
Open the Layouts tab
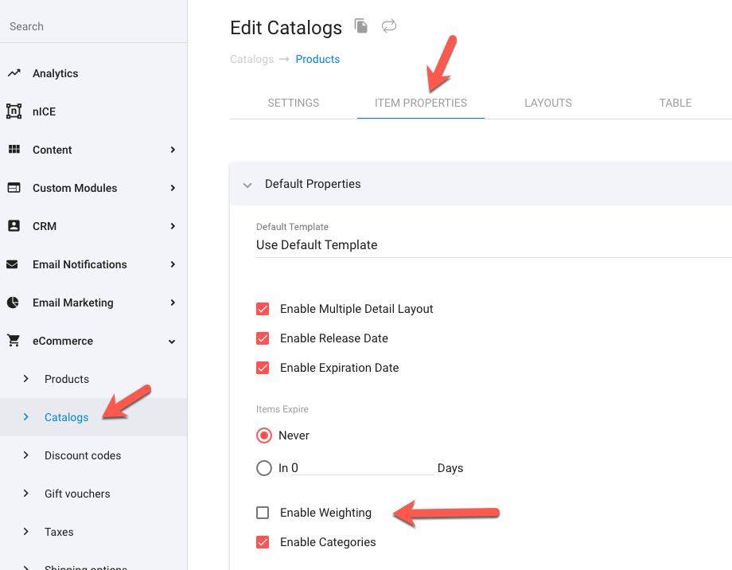click(548, 103)
